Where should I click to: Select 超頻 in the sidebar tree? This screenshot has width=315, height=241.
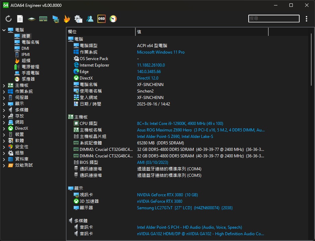pyautogui.click(x=26, y=60)
